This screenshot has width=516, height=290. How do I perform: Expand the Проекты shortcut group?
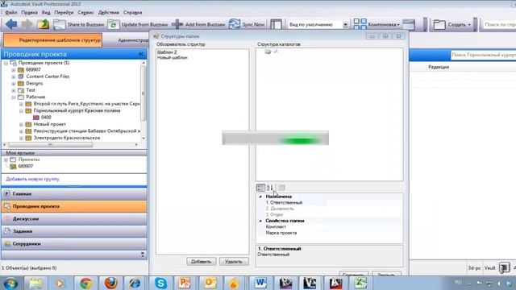pos(6,159)
